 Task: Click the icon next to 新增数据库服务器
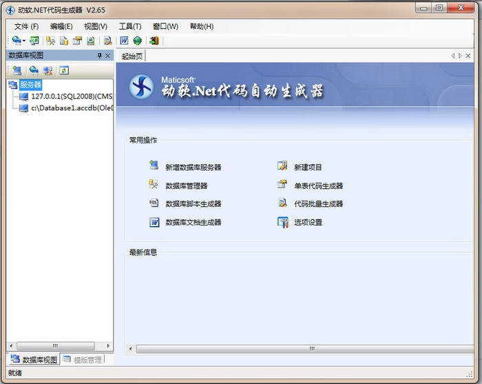(x=154, y=165)
